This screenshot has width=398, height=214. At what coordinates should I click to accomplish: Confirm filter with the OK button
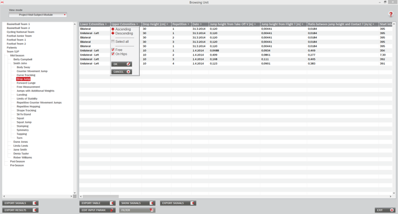click(121, 64)
